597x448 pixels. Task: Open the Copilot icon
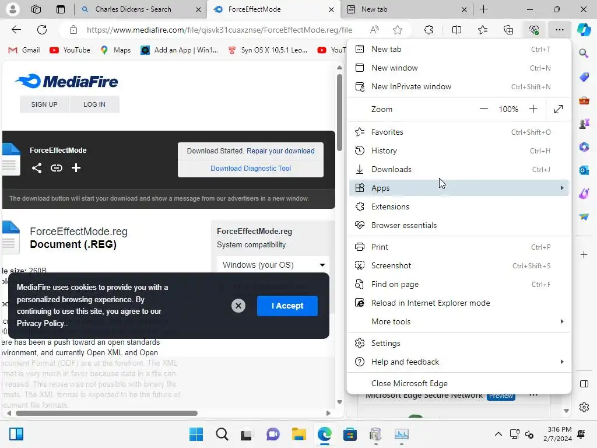tap(584, 30)
